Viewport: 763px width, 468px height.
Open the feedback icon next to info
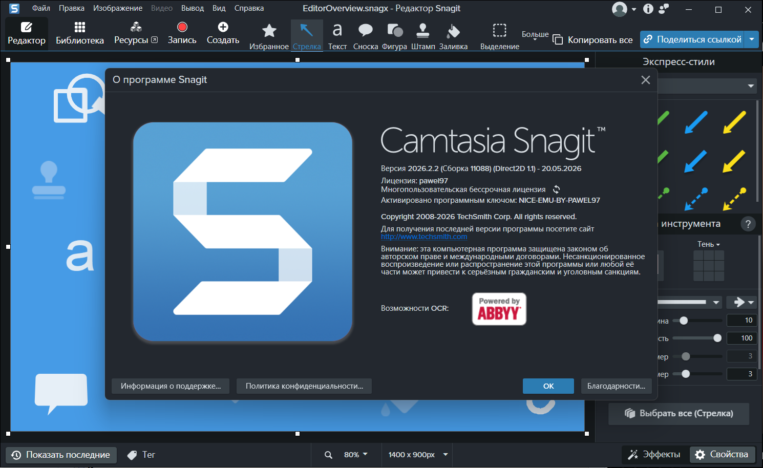pyautogui.click(x=664, y=9)
